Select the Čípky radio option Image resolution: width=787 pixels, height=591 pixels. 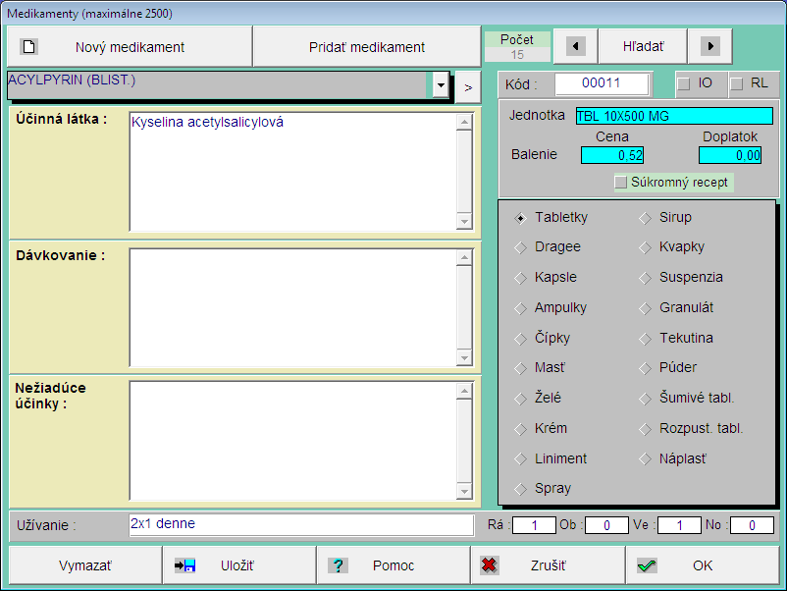pyautogui.click(x=520, y=339)
